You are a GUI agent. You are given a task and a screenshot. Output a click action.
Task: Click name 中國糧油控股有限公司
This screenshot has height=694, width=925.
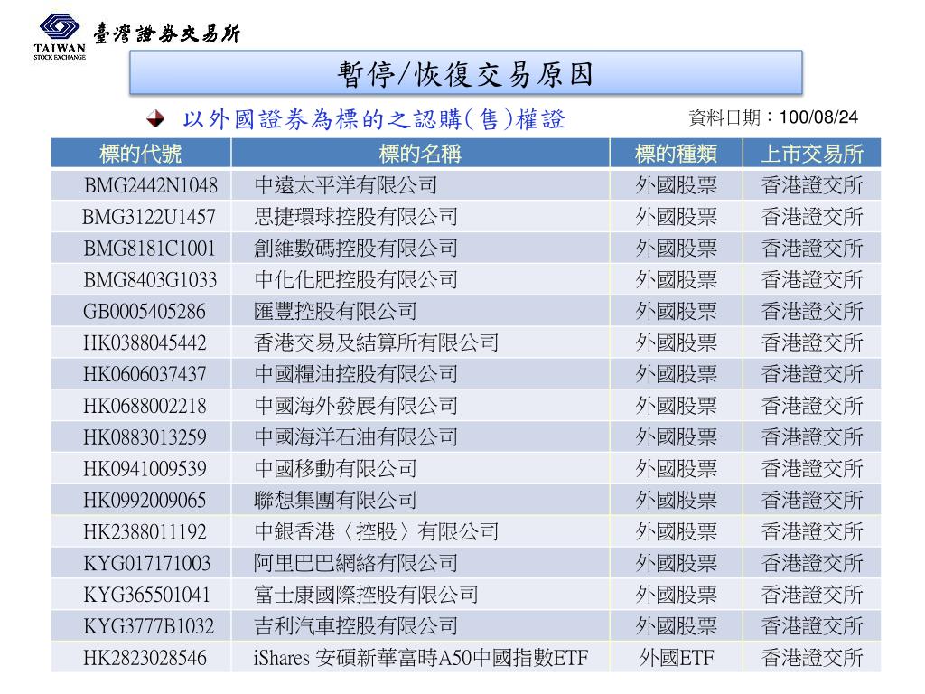356,374
